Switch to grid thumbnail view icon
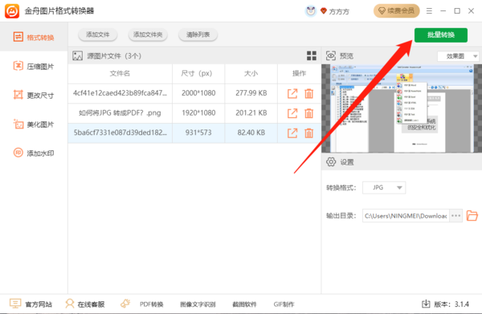Image resolution: width=482 pixels, height=314 pixels. pyautogui.click(x=312, y=55)
